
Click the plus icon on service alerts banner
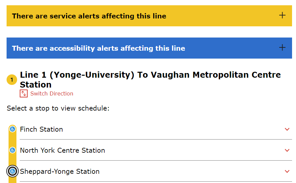click(282, 15)
